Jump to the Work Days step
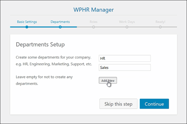 pyautogui.click(x=127, y=22)
